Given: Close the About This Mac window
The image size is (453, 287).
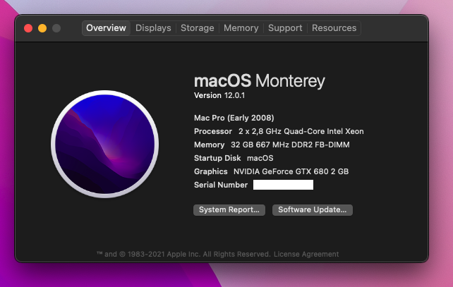Looking at the screenshot, I should point(28,28).
